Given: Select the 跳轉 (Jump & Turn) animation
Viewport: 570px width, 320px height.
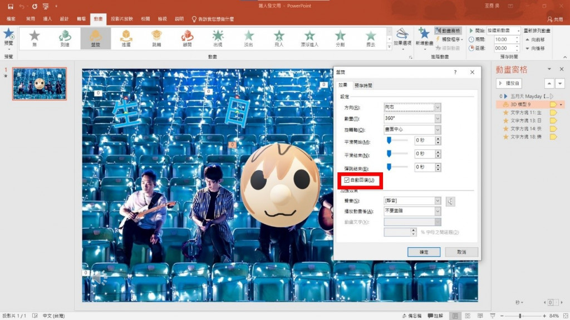Looking at the screenshot, I should click(x=156, y=38).
